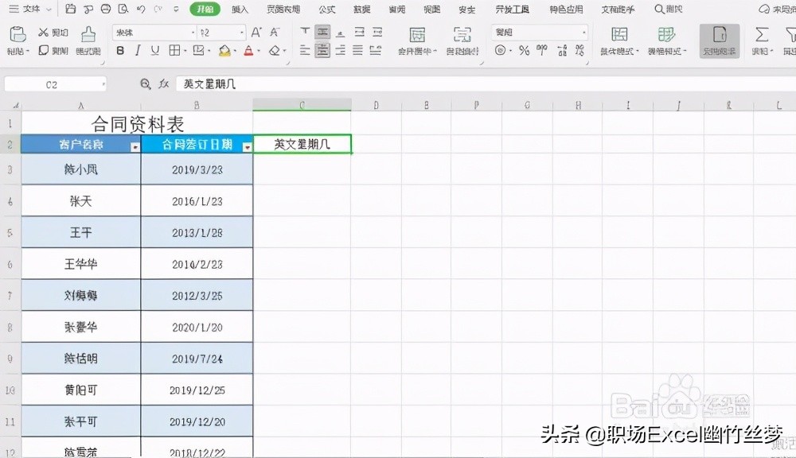This screenshot has width=796, height=458.
Task: Redo the last undone action
Action: [158, 9]
